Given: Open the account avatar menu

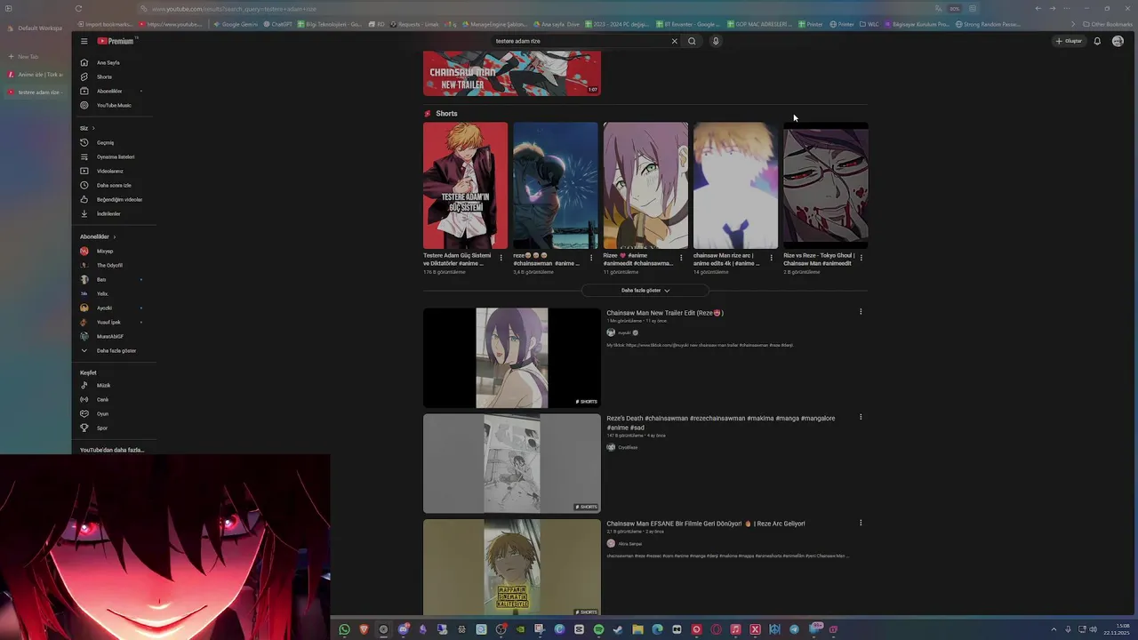Looking at the screenshot, I should point(1118,41).
